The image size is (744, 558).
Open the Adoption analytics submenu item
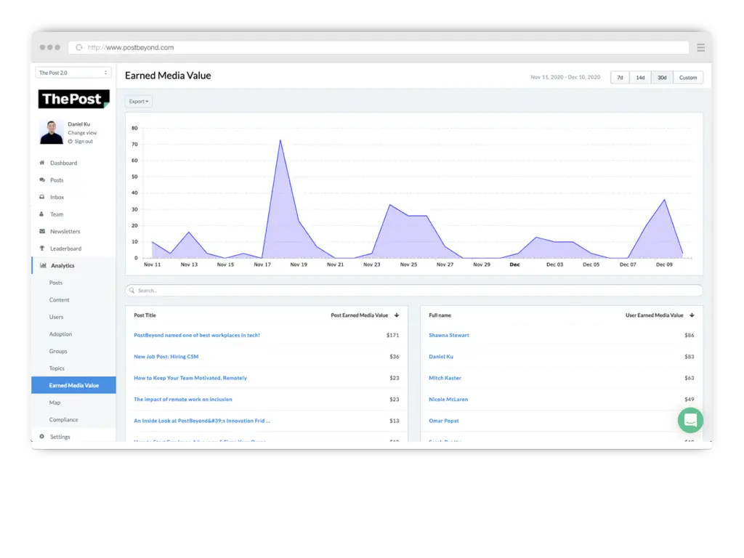(x=60, y=334)
